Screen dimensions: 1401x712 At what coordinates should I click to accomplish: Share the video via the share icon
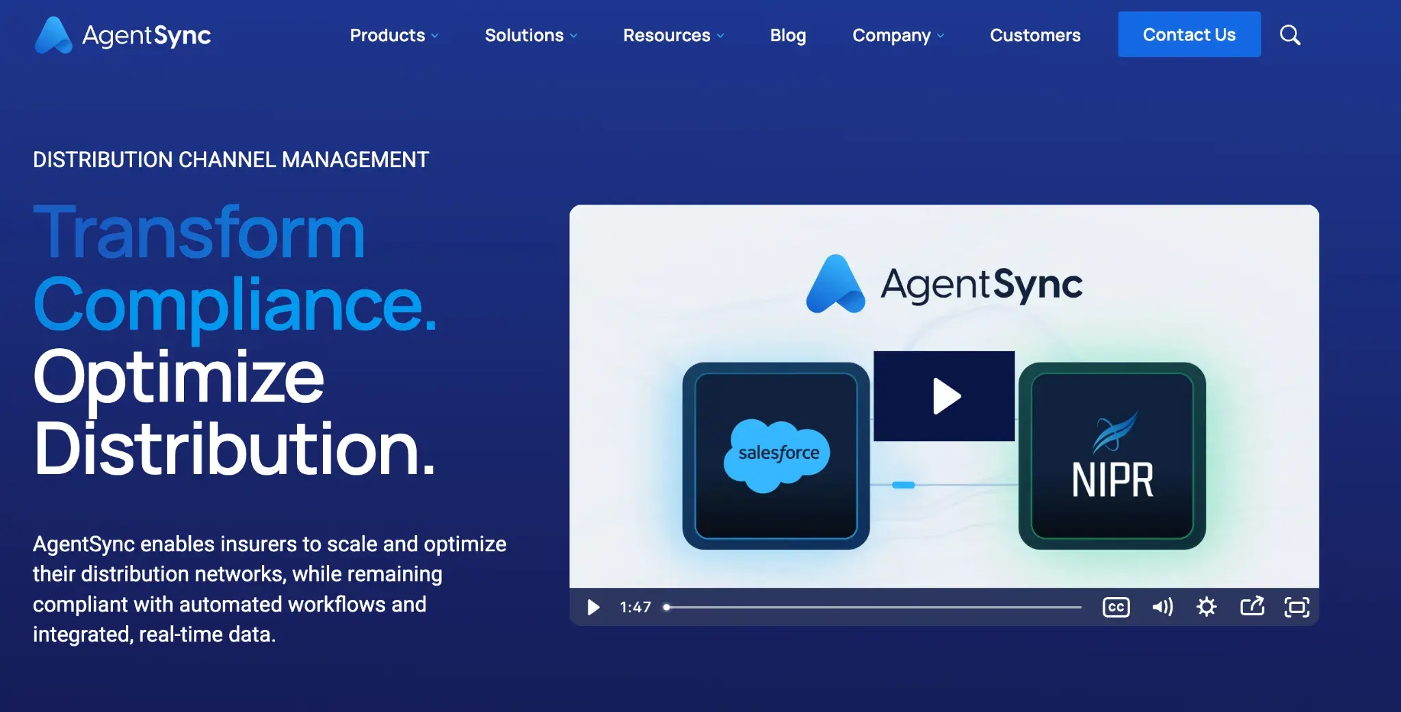coord(1253,607)
